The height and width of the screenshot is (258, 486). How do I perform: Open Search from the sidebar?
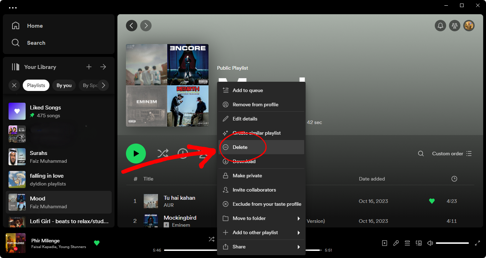(x=28, y=43)
